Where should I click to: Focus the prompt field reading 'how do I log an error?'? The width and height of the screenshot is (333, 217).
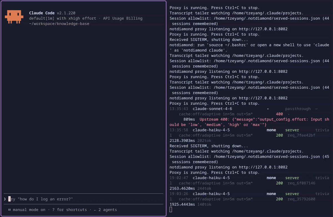tap(84, 199)
